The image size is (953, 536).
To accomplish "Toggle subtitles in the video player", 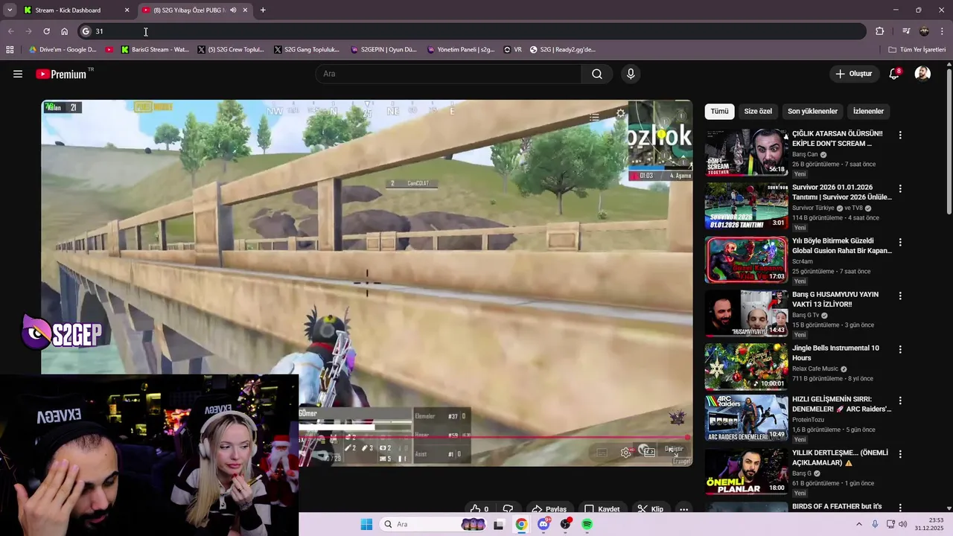I will click(602, 452).
